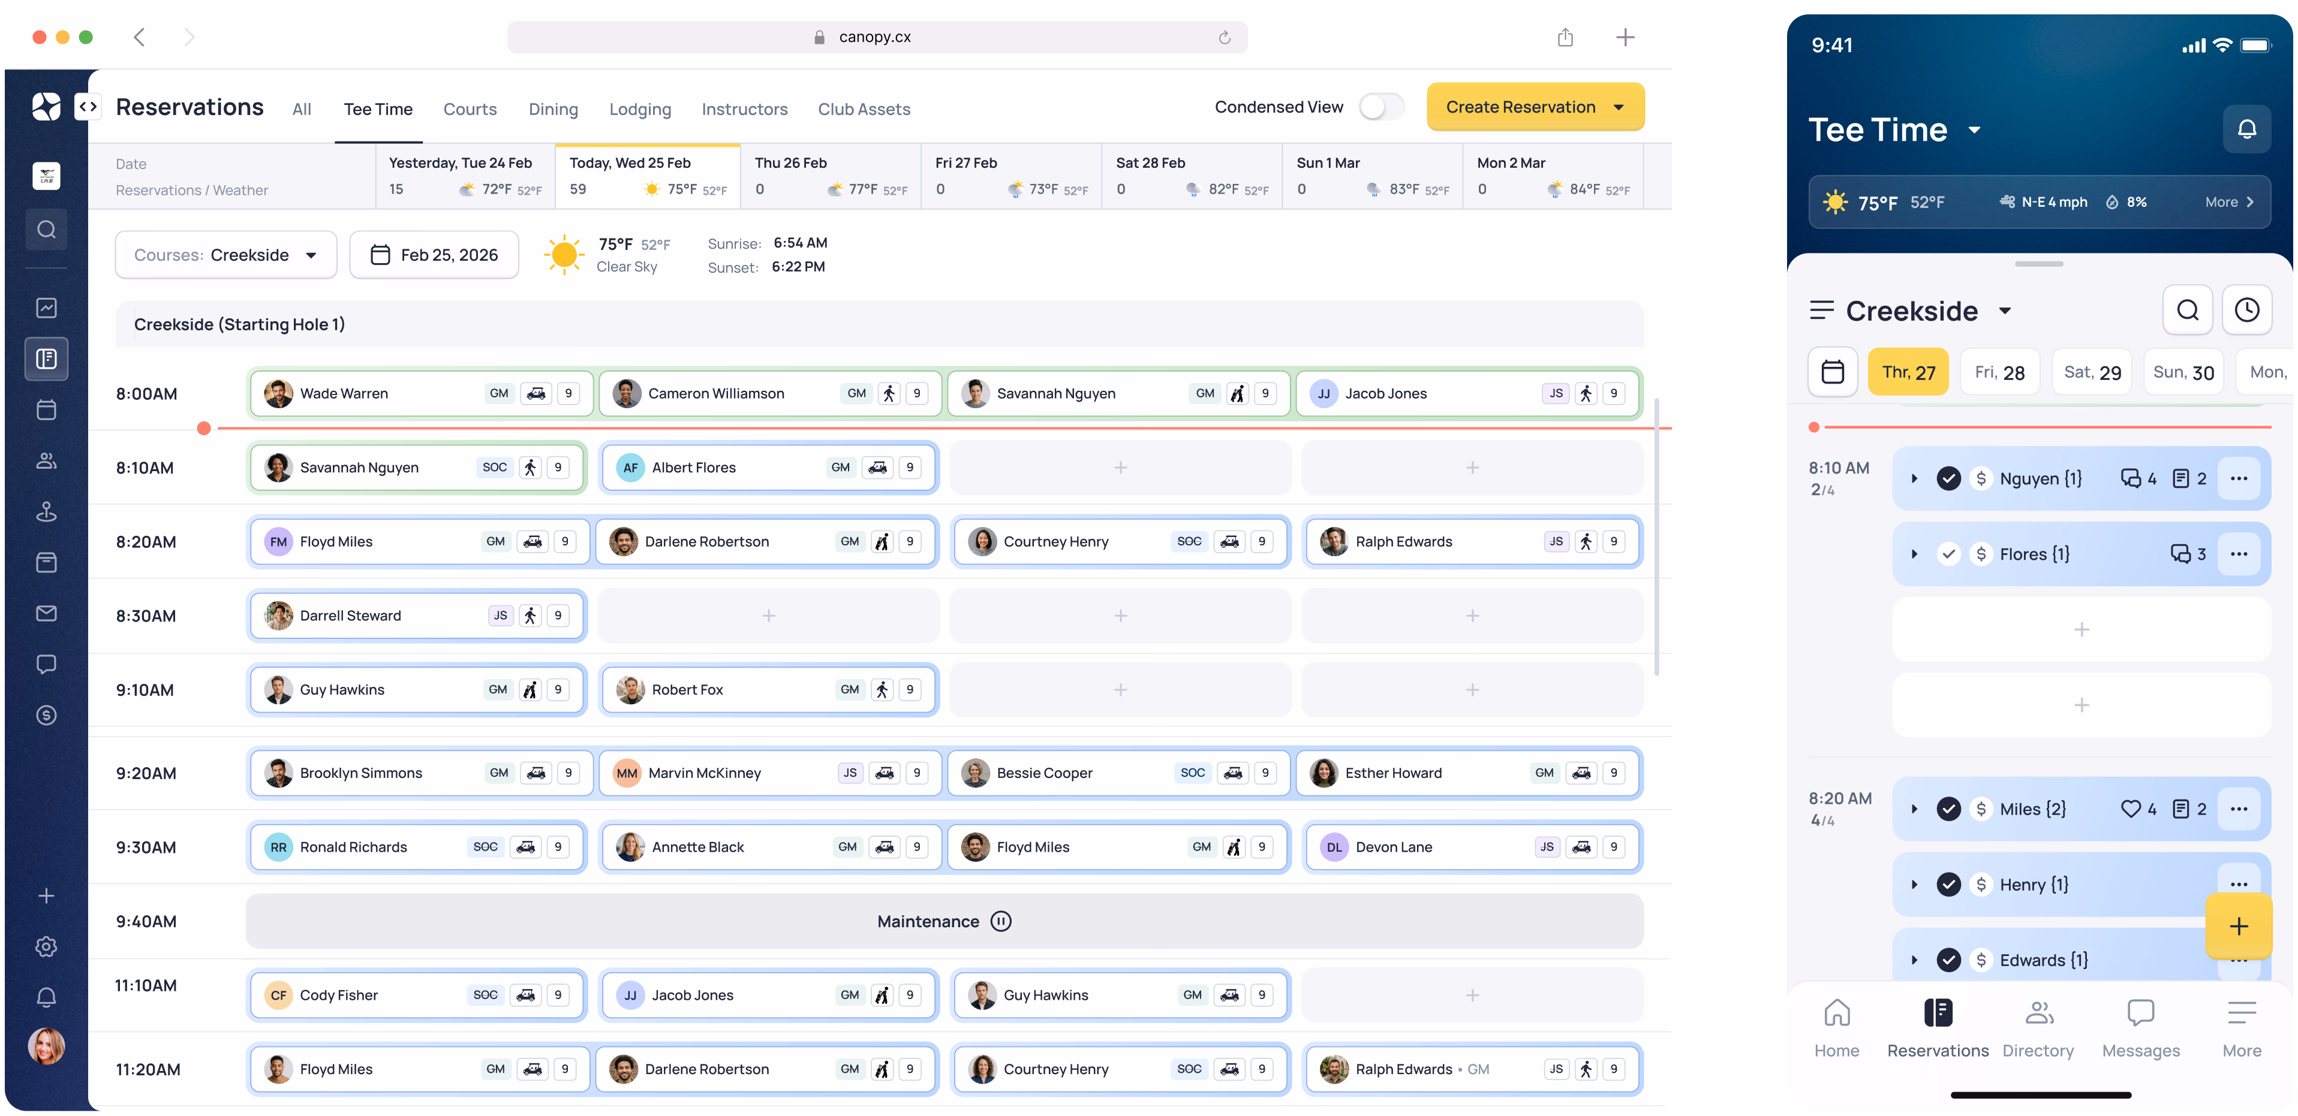The image size is (2298, 1116).
Task: Expand the Henry {1} row triangle
Action: [x=1914, y=885]
